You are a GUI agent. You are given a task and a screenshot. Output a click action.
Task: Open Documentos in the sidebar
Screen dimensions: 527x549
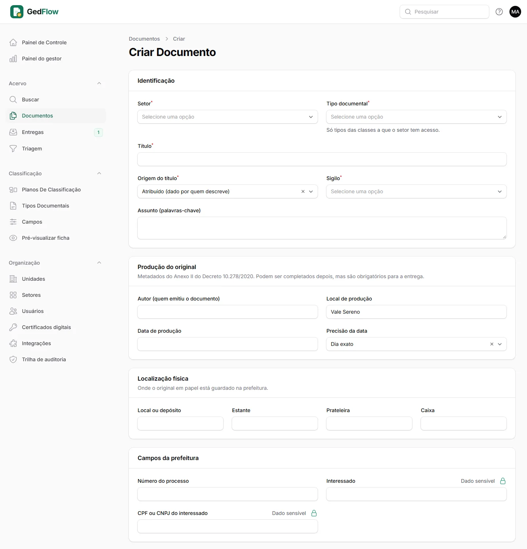tap(56, 116)
